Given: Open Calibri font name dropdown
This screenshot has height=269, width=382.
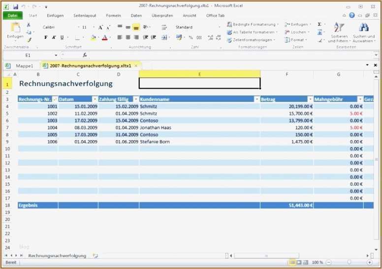Looking at the screenshot, I should (78, 27).
